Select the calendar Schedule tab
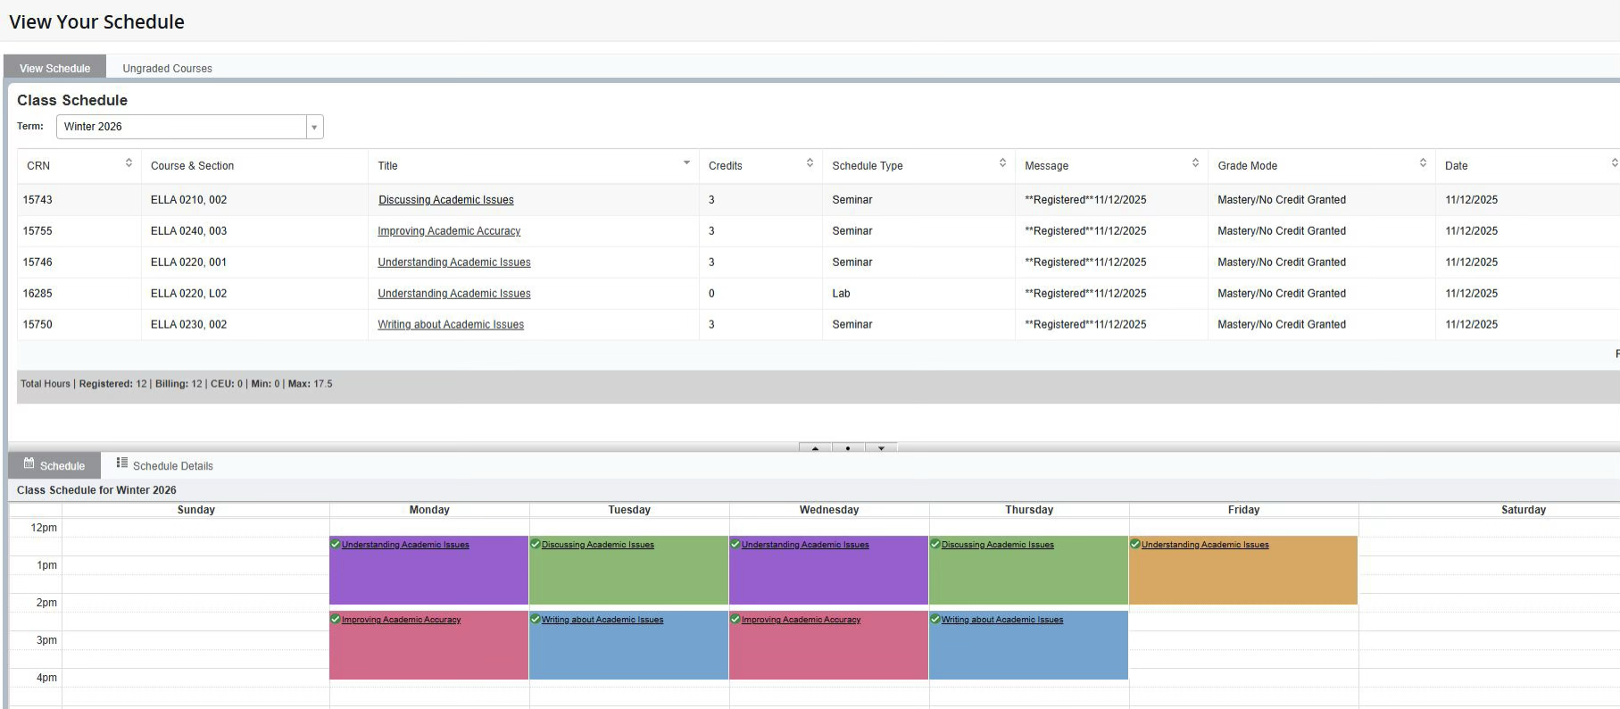The height and width of the screenshot is (709, 1620). (54, 465)
